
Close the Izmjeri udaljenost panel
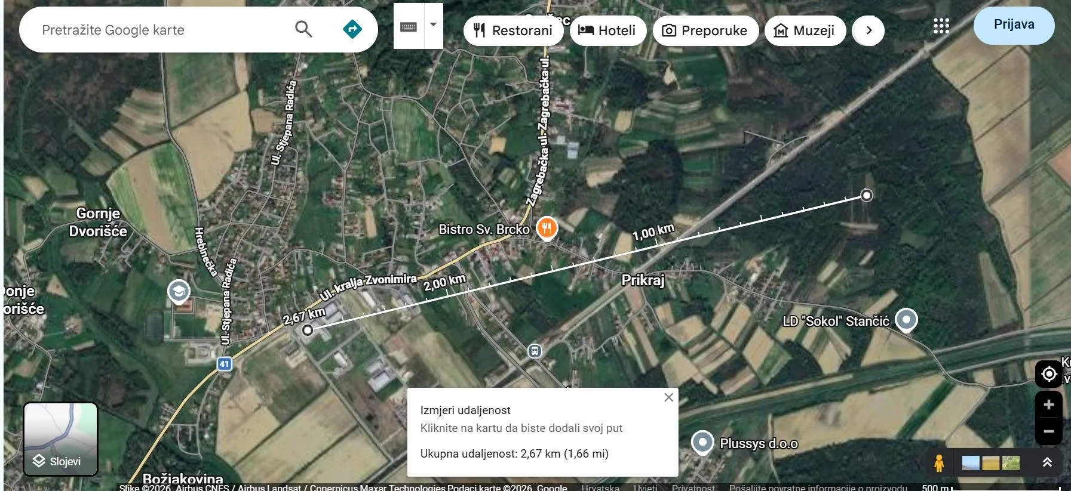coord(668,397)
